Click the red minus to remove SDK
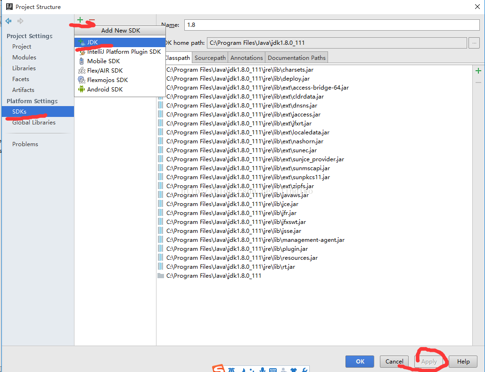The width and height of the screenshot is (485, 372). [x=91, y=20]
